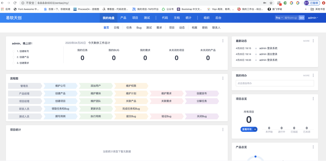Open the 其他书签 folder

point(318,9)
